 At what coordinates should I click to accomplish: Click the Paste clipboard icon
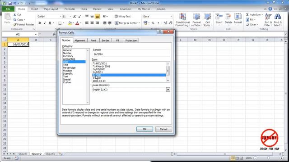(x=7, y=17)
